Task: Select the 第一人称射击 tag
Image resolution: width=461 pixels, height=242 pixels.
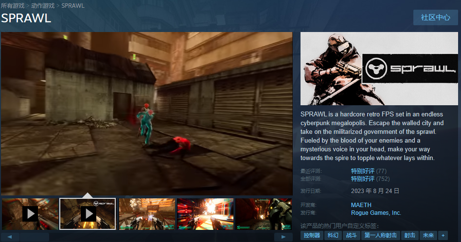Action: [380, 235]
